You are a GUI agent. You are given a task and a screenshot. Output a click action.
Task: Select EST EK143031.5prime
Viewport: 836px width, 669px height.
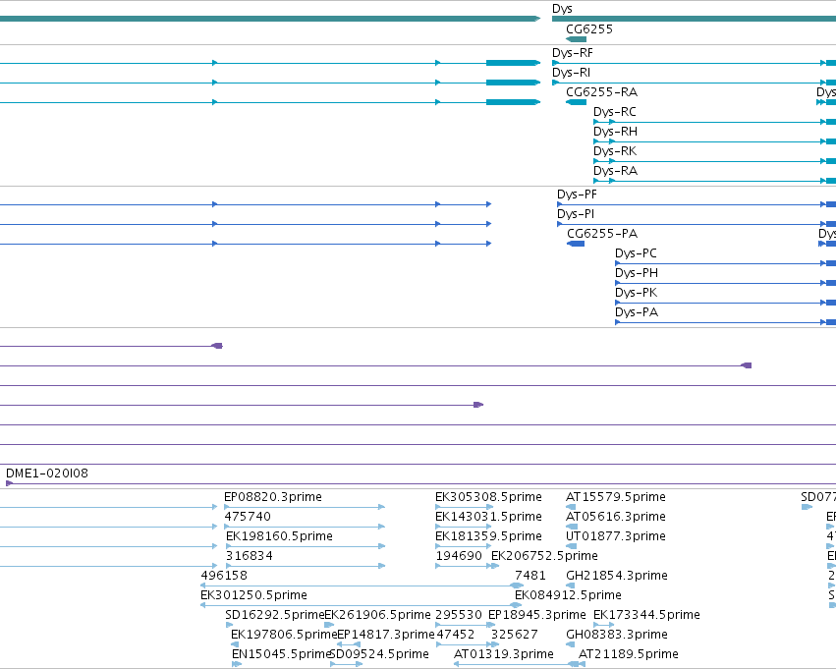point(488,517)
